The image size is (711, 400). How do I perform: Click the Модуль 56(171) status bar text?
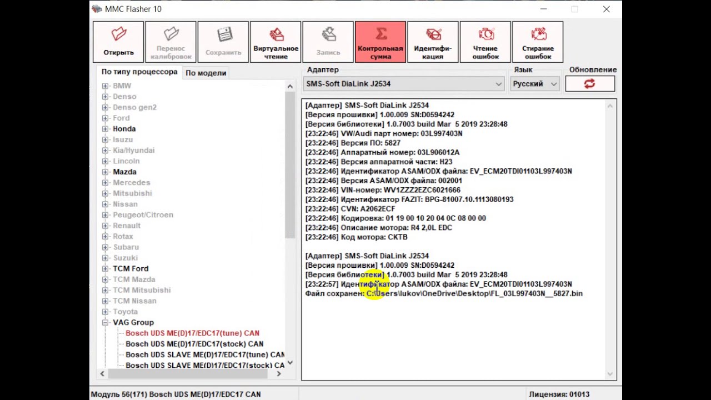coord(176,394)
